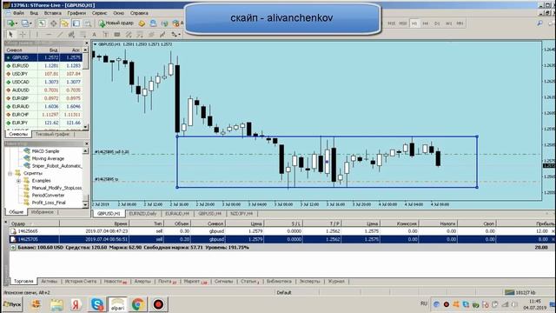Viewport: 556px width, 313px height.
Task: Switch chart to M30 timeframe
Action: (403, 23)
